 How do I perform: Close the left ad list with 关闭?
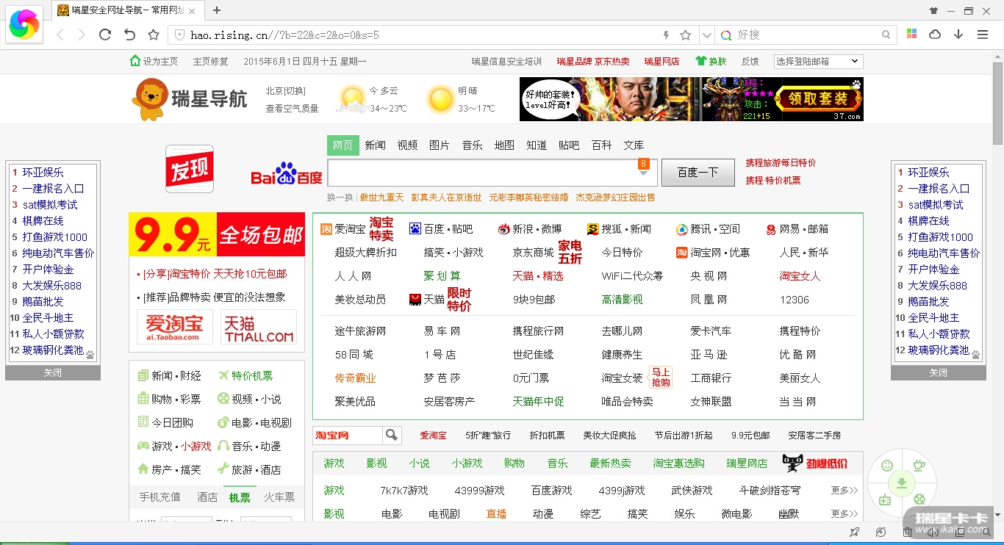52,373
